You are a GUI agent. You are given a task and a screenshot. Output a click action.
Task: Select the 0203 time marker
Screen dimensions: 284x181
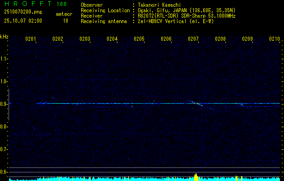click(85, 39)
